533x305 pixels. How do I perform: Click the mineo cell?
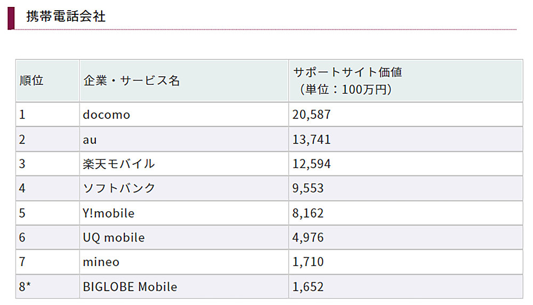pos(101,262)
